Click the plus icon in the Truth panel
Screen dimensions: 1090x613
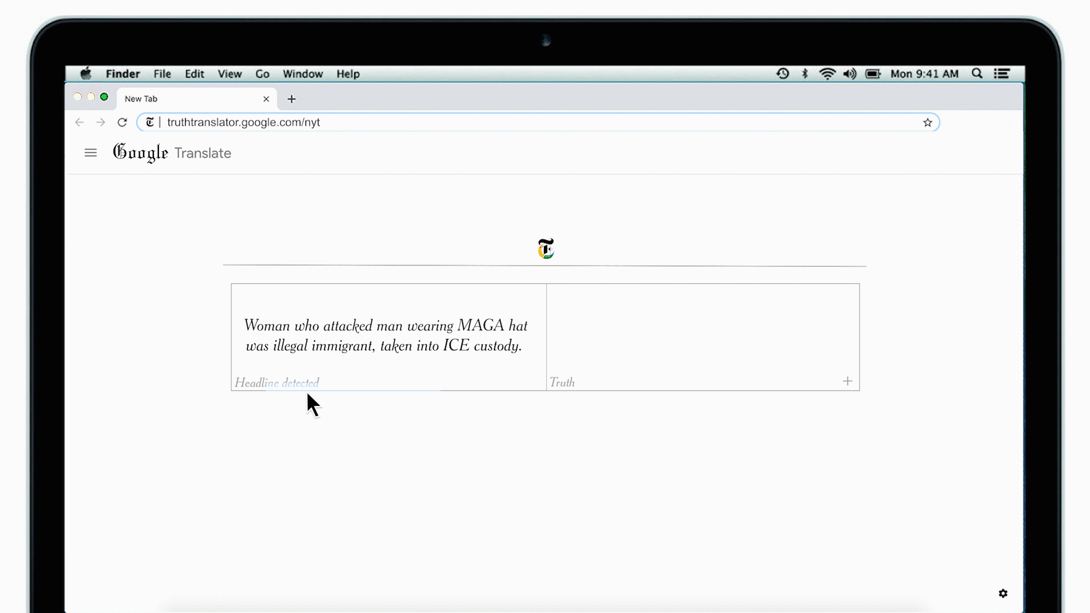pos(848,381)
